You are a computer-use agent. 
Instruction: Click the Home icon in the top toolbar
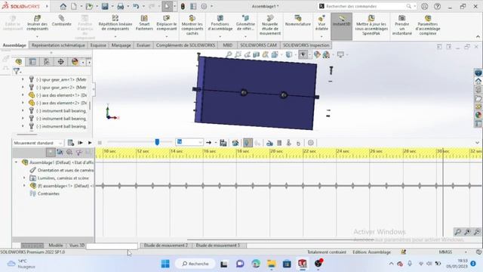pos(63,6)
